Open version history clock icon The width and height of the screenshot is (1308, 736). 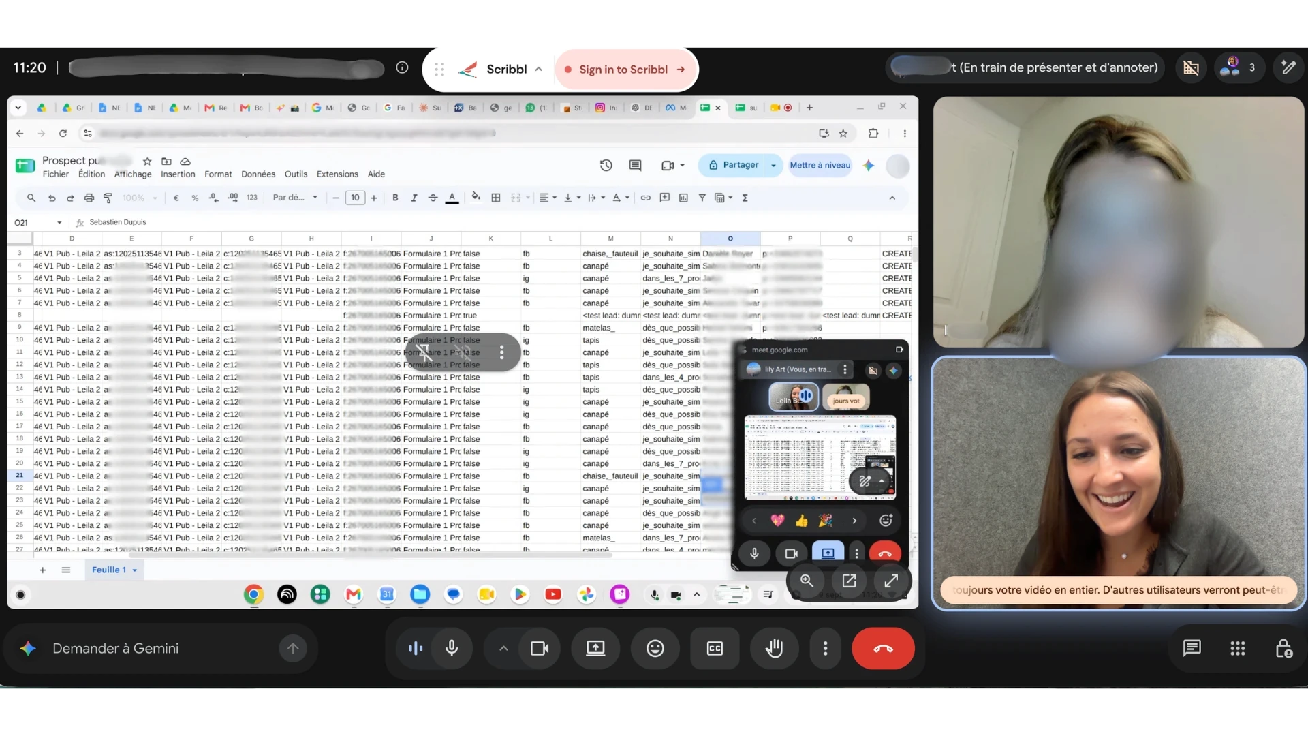click(606, 166)
